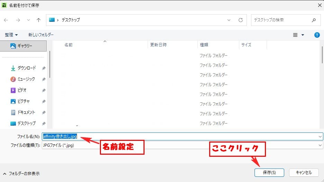Unpin ダウンロード from quick access
This screenshot has width=324, height=182.
pos(44,68)
